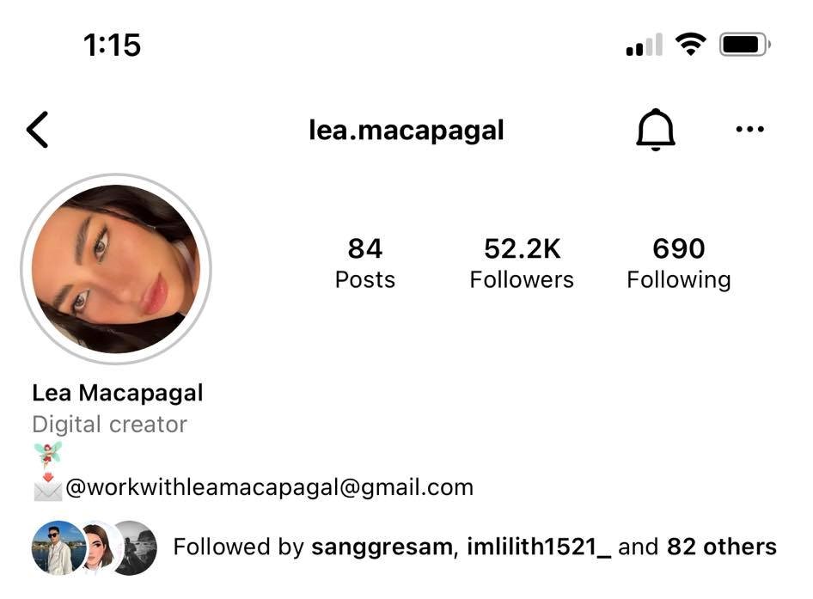The height and width of the screenshot is (599, 813).
Task: Tap the fairy emoji in bio
Action: point(48,455)
